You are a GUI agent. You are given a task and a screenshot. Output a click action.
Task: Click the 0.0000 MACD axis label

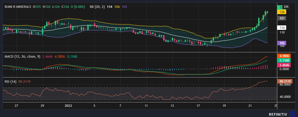point(284,69)
